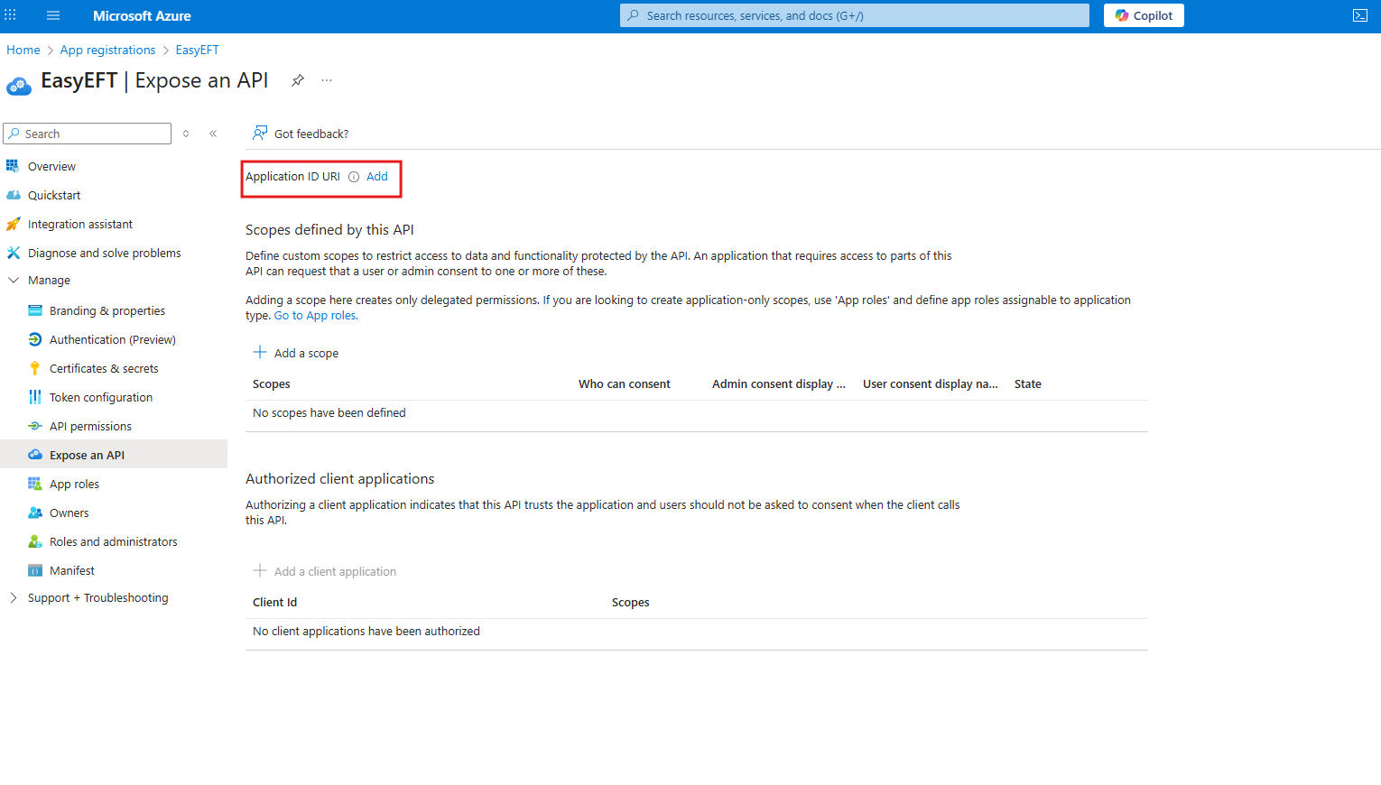Open the Azure portal hamburger menu
The width and height of the screenshot is (1381, 785).
pyautogui.click(x=53, y=15)
